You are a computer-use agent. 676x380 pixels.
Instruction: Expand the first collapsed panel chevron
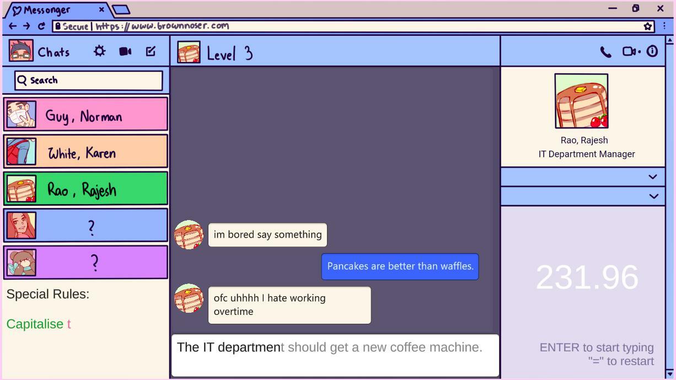click(653, 177)
